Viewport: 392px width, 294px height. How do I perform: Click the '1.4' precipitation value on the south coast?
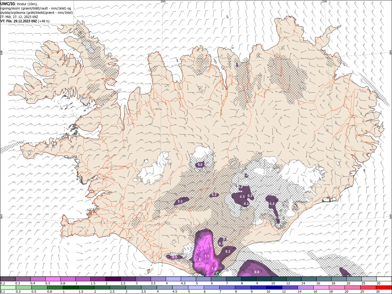coord(214,269)
